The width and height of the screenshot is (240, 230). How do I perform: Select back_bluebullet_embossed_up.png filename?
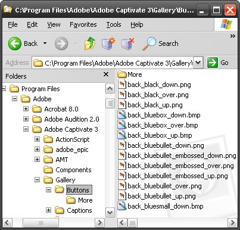click(x=177, y=176)
